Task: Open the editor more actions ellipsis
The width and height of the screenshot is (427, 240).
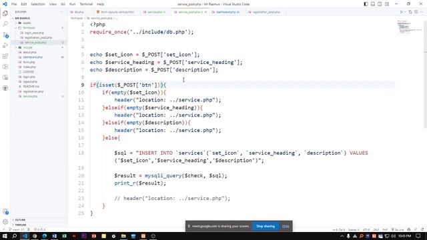Action: [422, 12]
